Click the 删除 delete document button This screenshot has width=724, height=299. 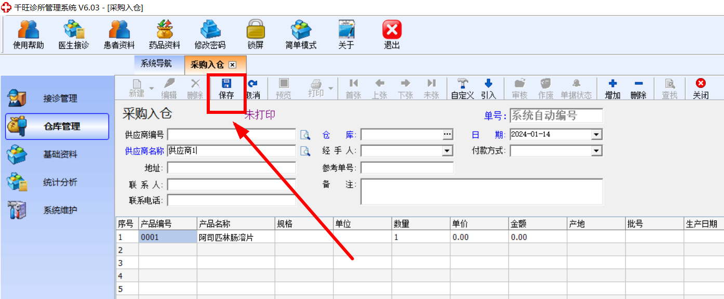coord(195,88)
